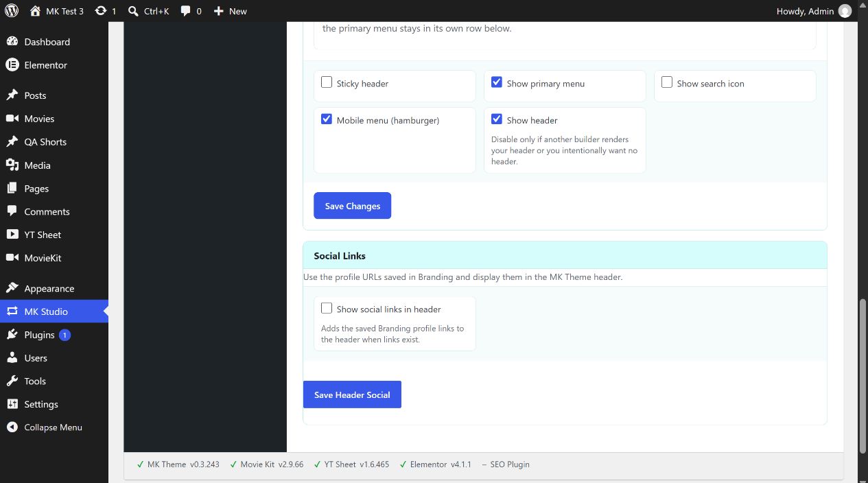Click the Save Header Social button
This screenshot has width=868, height=483.
pos(352,394)
